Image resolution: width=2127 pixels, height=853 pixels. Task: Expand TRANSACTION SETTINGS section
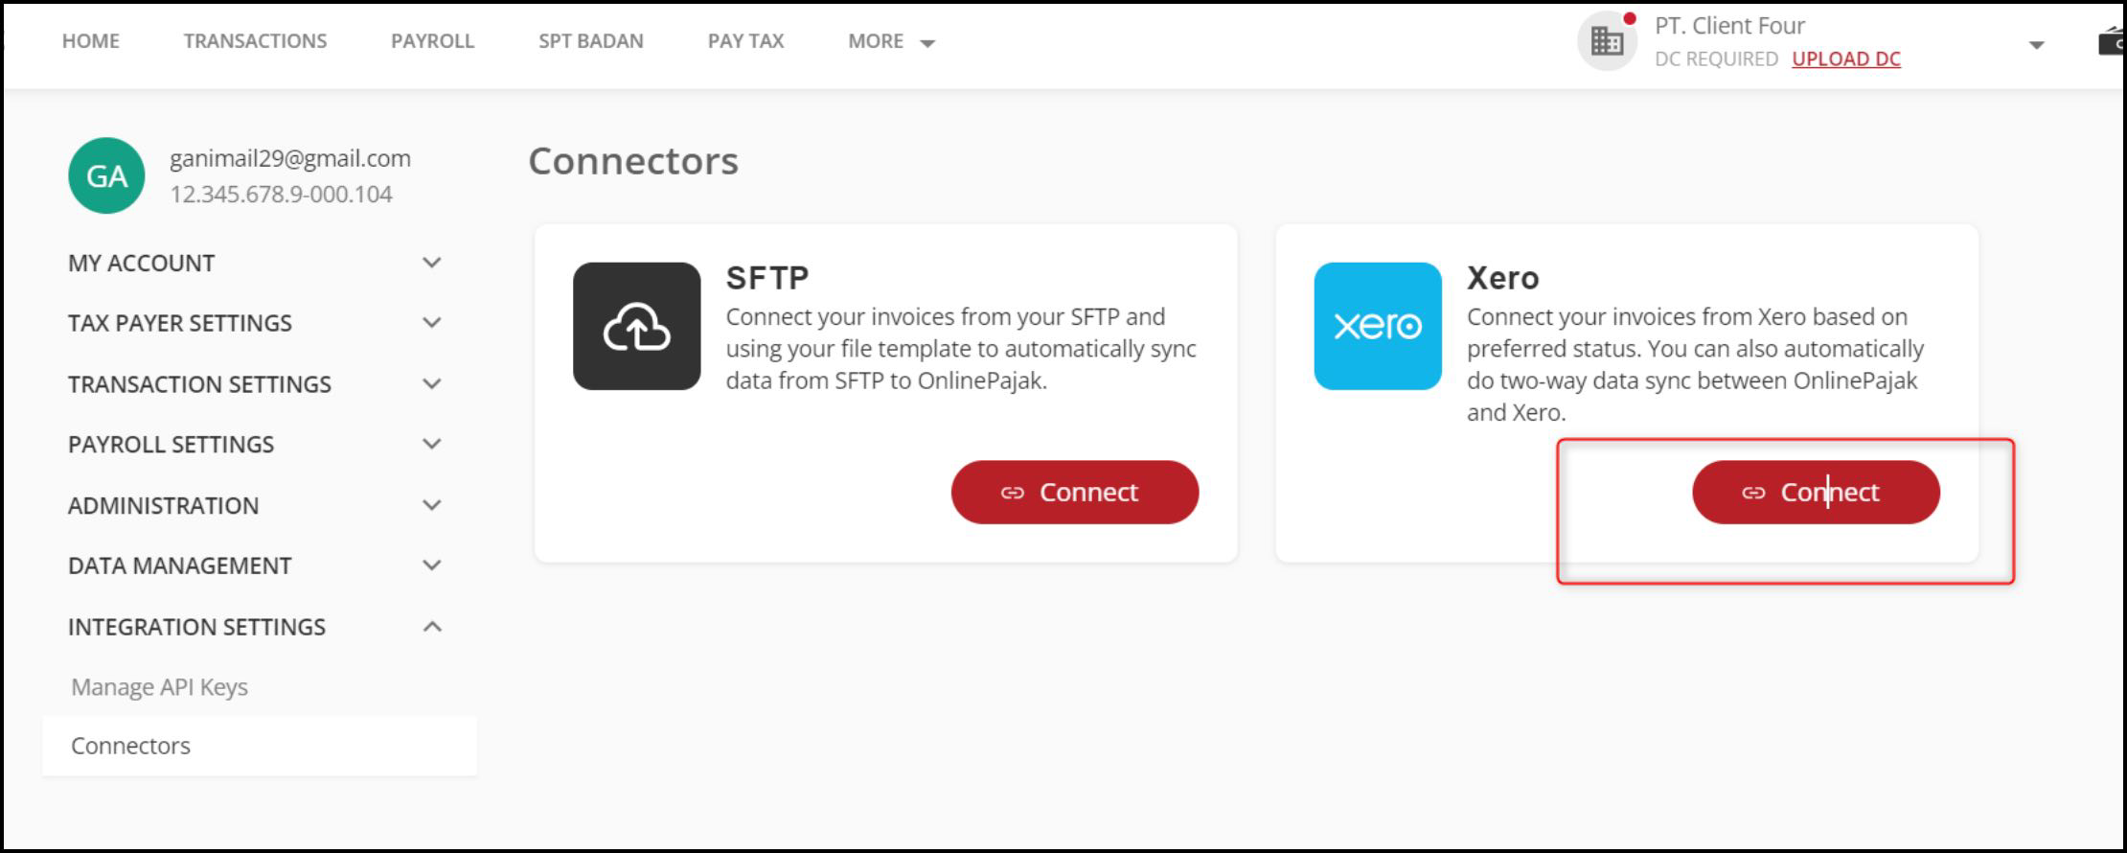[432, 384]
